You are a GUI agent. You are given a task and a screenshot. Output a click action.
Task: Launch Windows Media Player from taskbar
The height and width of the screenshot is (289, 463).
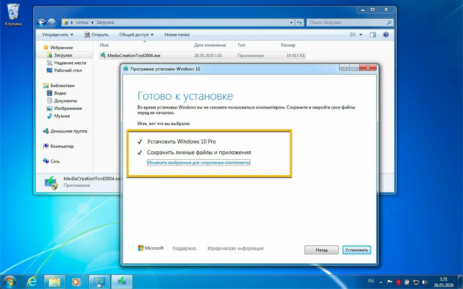pyautogui.click(x=76, y=282)
